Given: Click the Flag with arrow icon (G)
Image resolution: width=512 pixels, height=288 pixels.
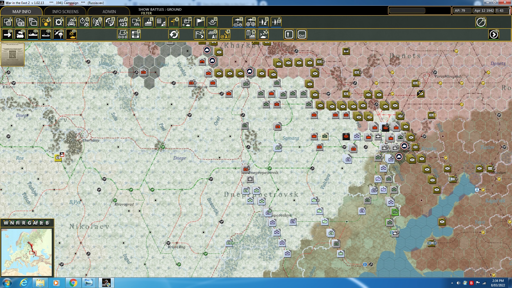Looking at the screenshot, I should tap(199, 34).
